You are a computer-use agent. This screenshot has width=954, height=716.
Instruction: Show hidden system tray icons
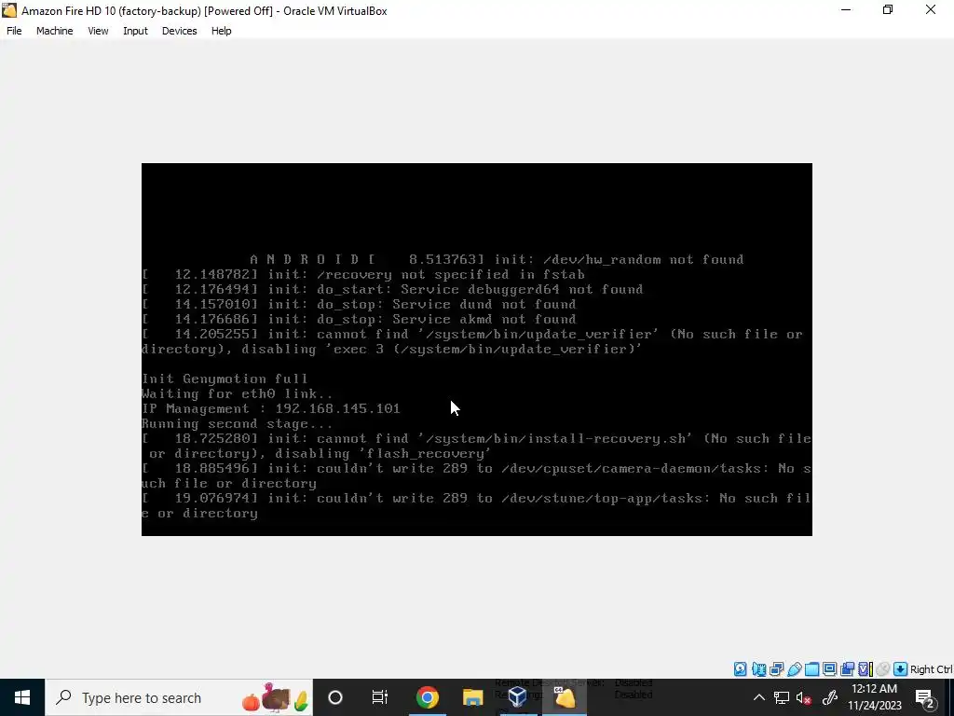pos(758,697)
